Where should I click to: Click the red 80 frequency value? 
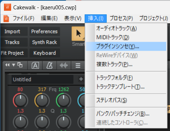tap(20, 89)
